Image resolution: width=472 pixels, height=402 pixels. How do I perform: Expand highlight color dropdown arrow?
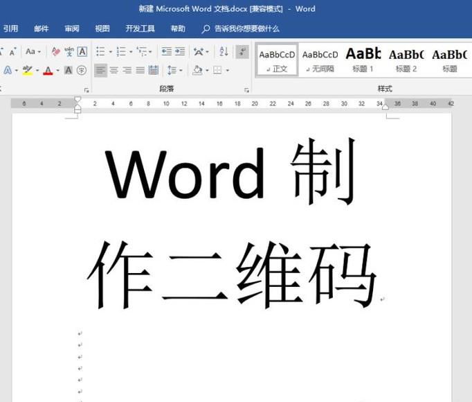point(37,71)
